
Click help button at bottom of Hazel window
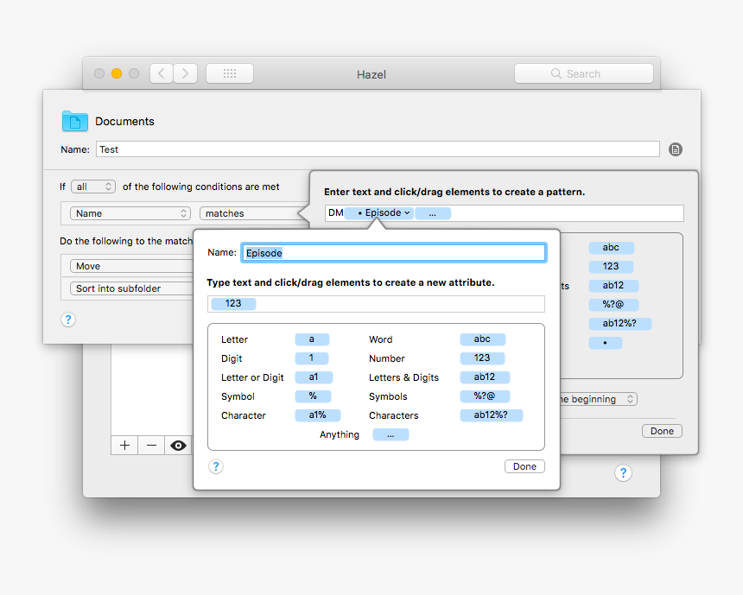click(x=623, y=472)
